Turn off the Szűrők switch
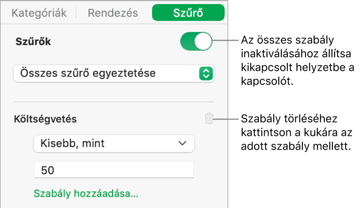361x208 pixels. (196, 42)
